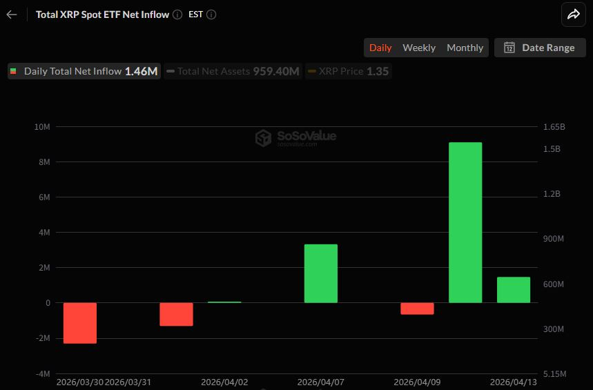Click the tallest green inflow bar

click(465, 222)
